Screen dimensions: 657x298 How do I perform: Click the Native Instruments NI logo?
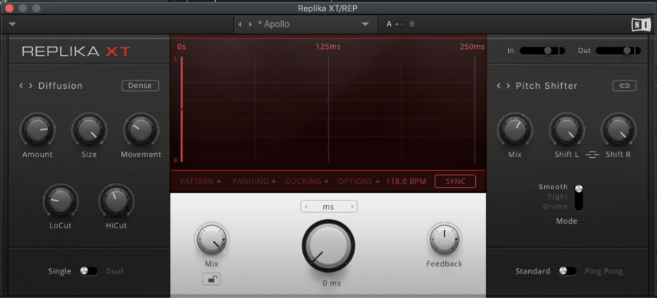pyautogui.click(x=641, y=25)
